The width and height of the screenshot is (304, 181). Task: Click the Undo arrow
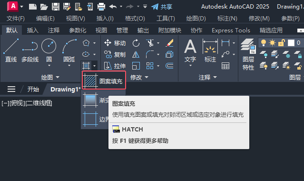point(113,7)
